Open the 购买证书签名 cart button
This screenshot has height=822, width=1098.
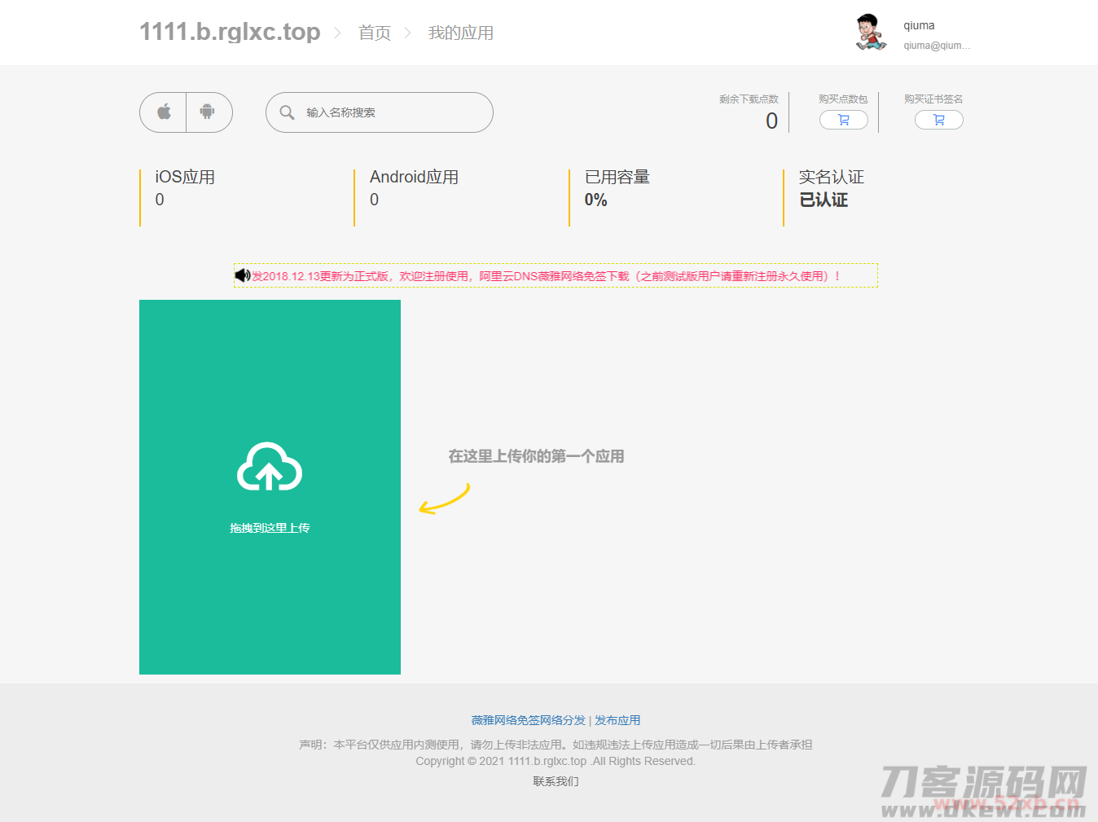pos(938,120)
